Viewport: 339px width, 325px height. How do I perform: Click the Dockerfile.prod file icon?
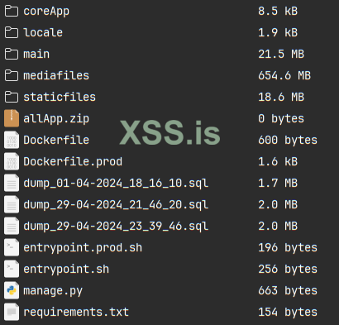(12, 161)
